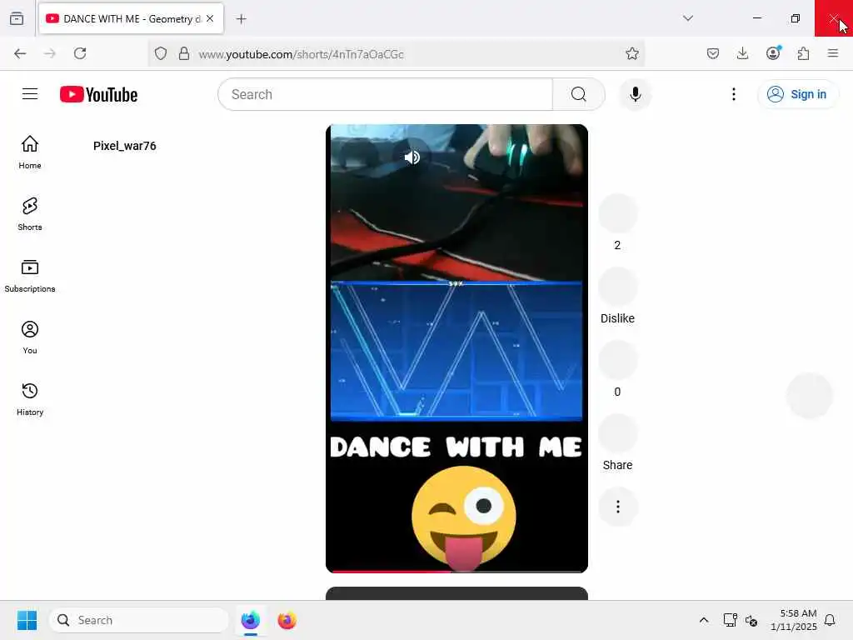The height and width of the screenshot is (640, 853).
Task: Open the Shorts sidebar item
Action: pos(30,214)
